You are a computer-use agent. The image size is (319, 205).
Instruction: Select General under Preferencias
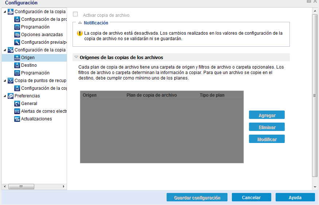point(29,104)
